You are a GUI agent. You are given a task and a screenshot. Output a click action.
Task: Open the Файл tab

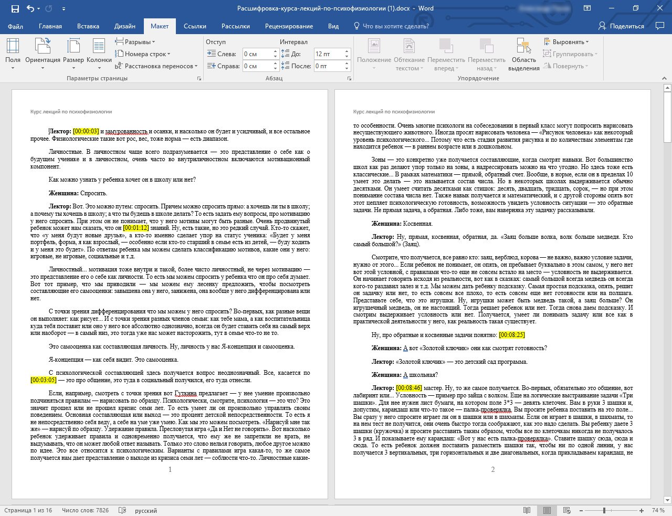pyautogui.click(x=15, y=26)
